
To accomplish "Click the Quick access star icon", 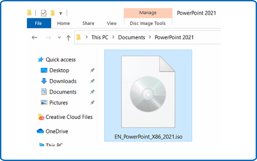I will pyautogui.click(x=41, y=59).
